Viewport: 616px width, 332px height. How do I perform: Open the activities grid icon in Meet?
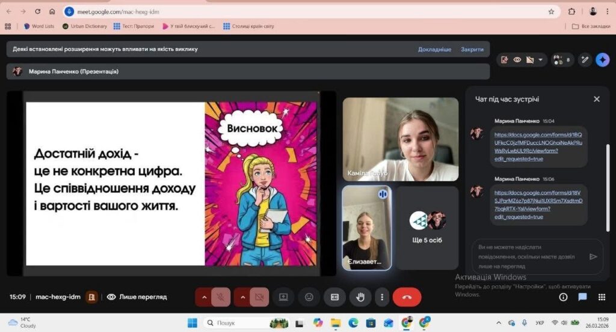click(602, 297)
